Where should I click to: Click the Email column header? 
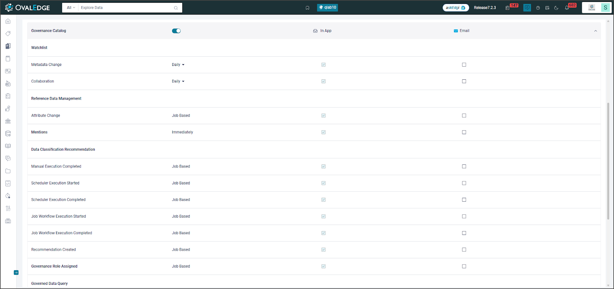(461, 31)
